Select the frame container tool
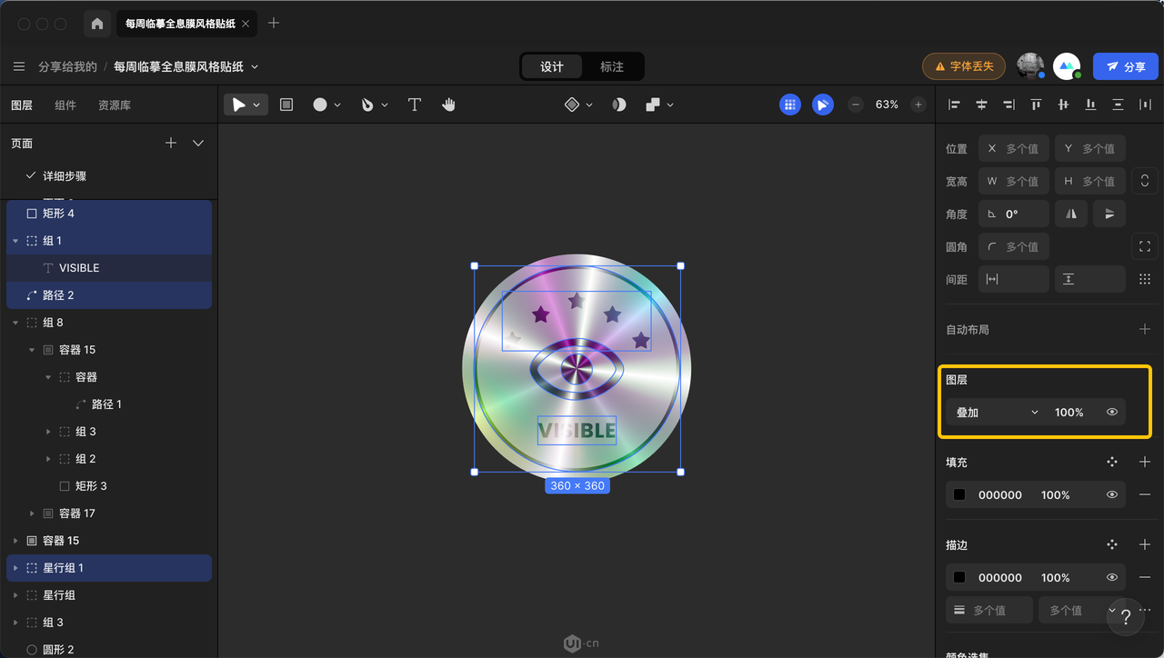The height and width of the screenshot is (658, 1164). click(x=286, y=105)
